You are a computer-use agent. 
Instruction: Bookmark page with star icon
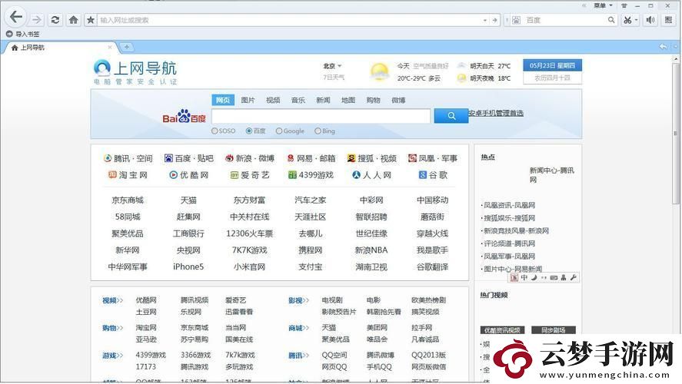point(91,20)
